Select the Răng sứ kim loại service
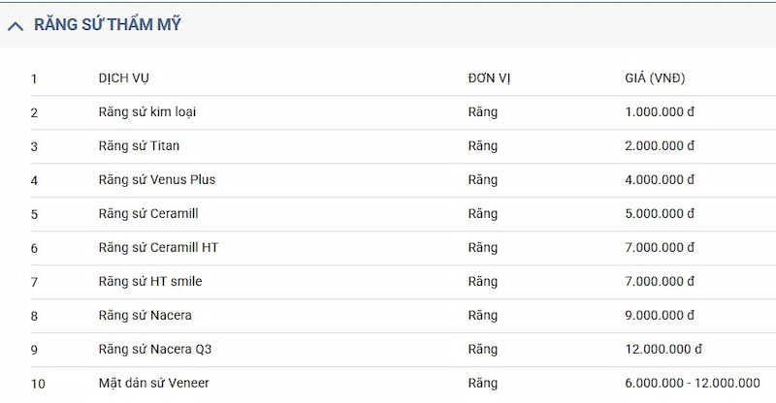Screen dimensions: 776x403 pyautogui.click(x=148, y=112)
